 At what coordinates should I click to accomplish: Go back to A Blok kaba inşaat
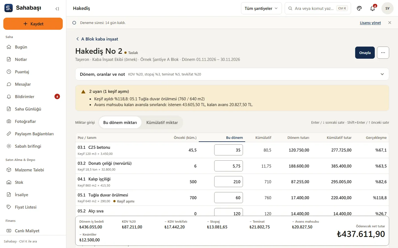(x=97, y=39)
